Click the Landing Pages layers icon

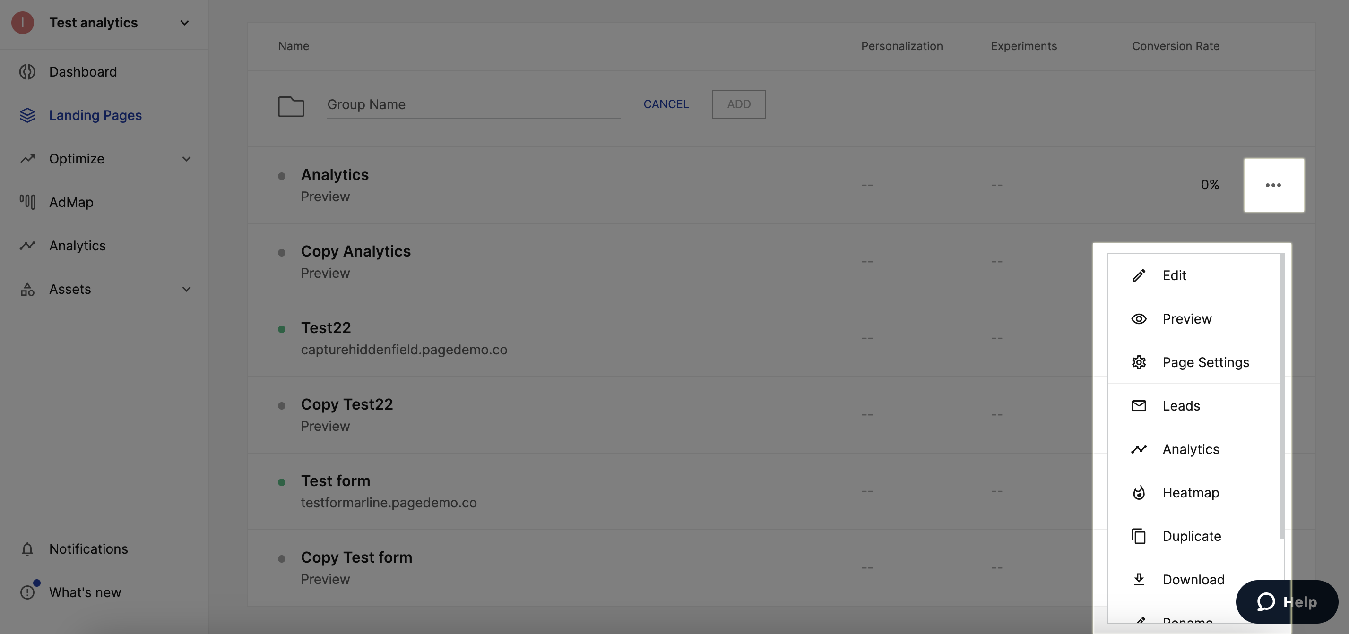tap(27, 115)
